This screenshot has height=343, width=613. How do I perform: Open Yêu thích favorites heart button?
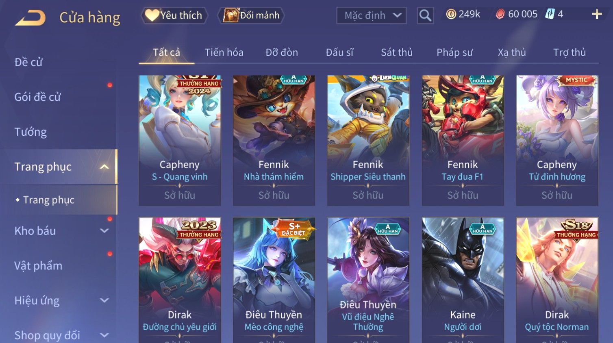coord(174,15)
